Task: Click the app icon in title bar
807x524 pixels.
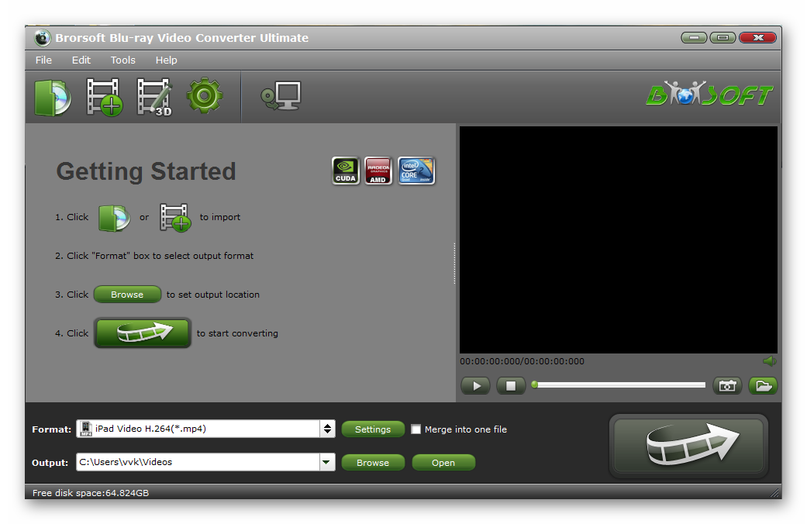Action: coord(42,37)
